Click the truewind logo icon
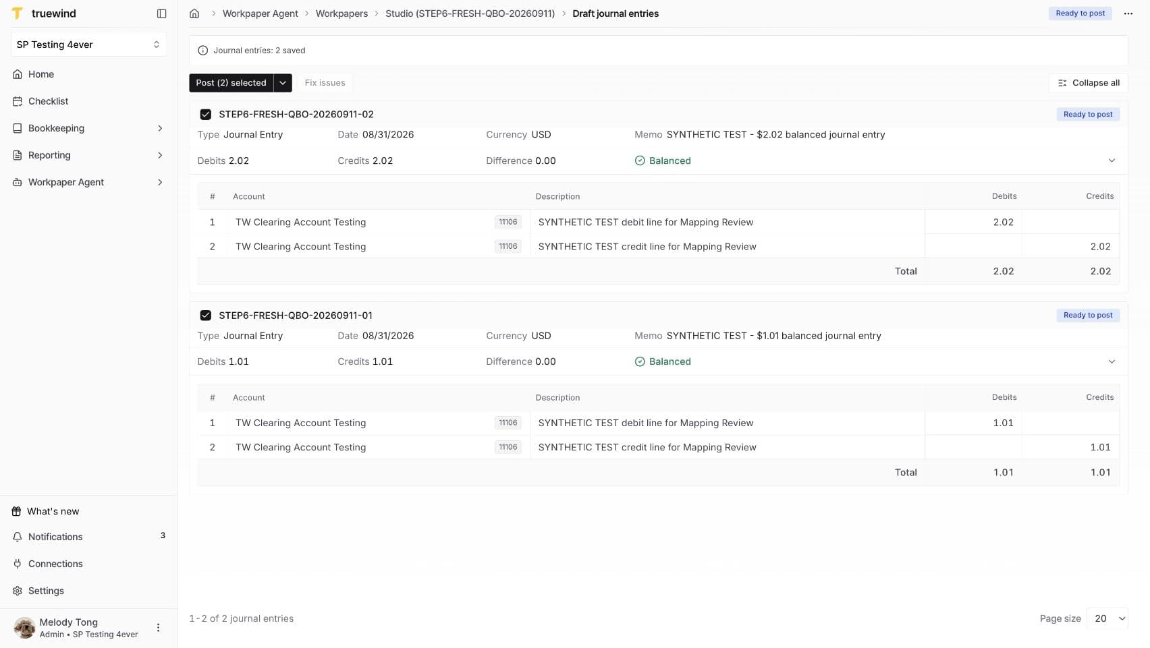 click(18, 13)
